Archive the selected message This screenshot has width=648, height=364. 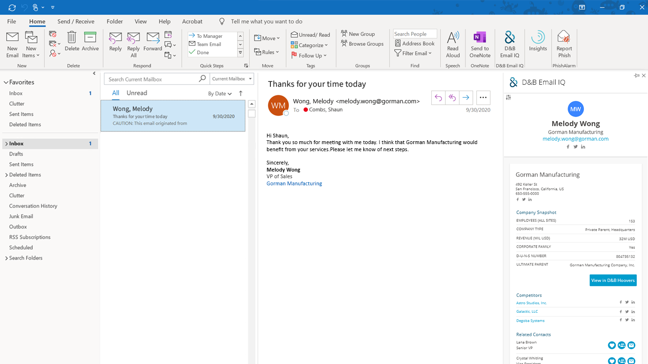coord(90,42)
